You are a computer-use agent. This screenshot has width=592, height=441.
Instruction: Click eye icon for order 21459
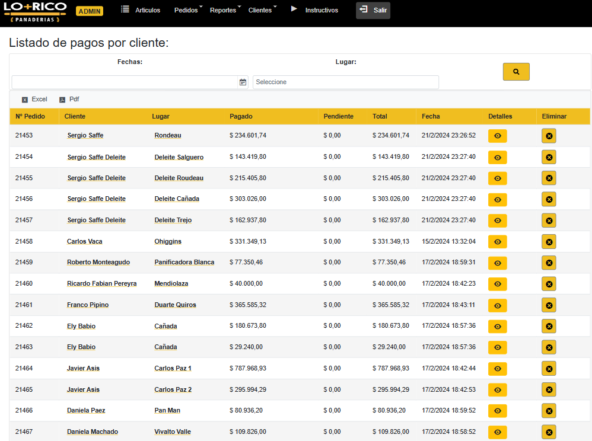click(497, 263)
